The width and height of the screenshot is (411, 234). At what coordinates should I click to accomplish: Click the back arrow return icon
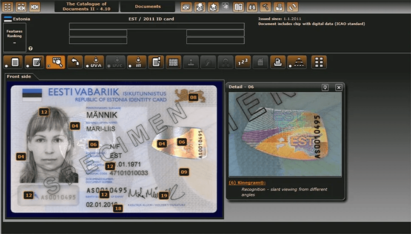tap(75, 62)
